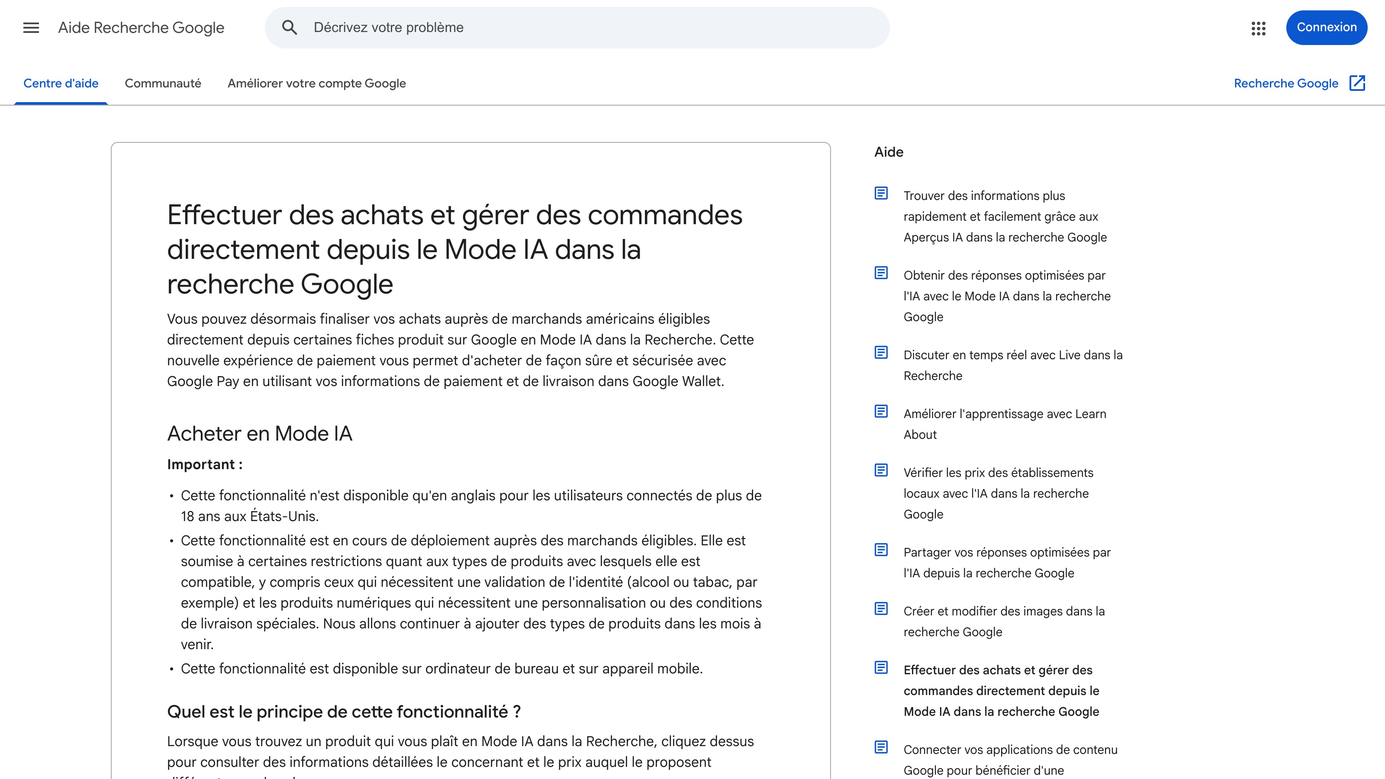Select the Centre d'aide tab
This screenshot has width=1385, height=779.
(x=61, y=84)
